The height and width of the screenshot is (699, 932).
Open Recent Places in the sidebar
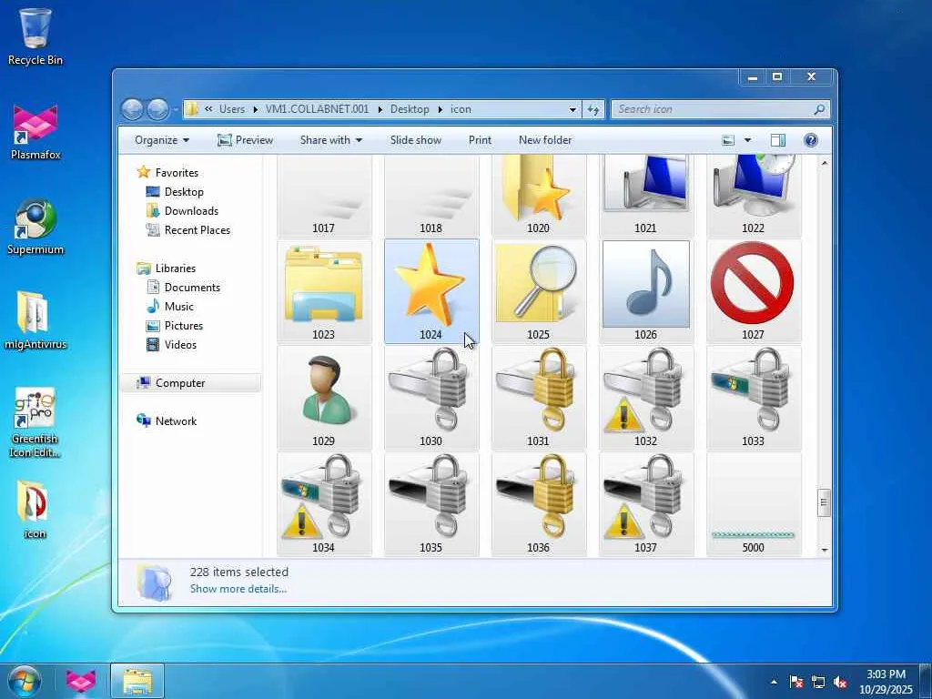197,230
